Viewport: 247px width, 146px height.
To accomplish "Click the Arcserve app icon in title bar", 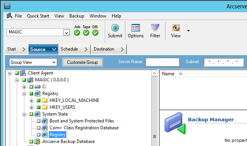I will pyautogui.click(x=7, y=6).
